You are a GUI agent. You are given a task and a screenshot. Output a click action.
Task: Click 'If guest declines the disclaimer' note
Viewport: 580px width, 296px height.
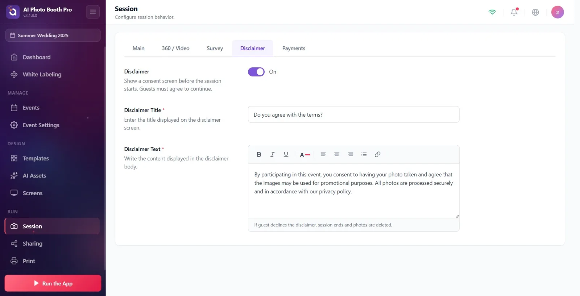tap(323, 225)
